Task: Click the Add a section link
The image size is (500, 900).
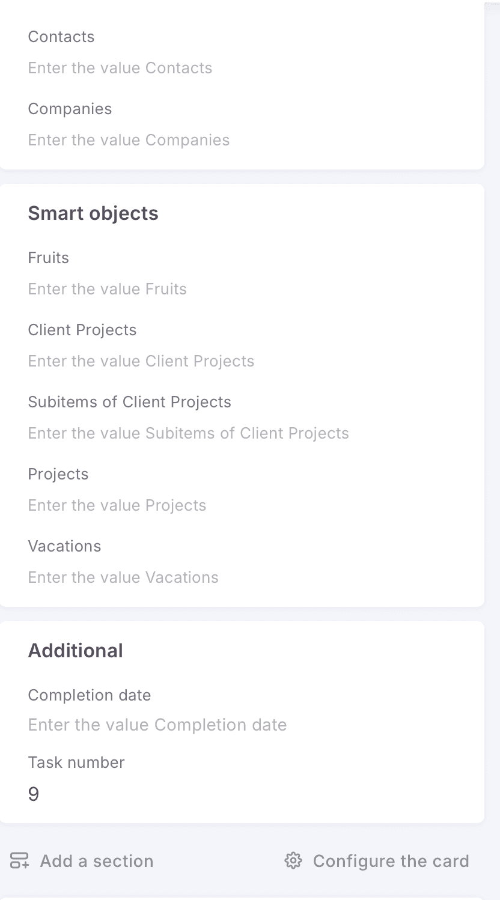Action: (96, 861)
